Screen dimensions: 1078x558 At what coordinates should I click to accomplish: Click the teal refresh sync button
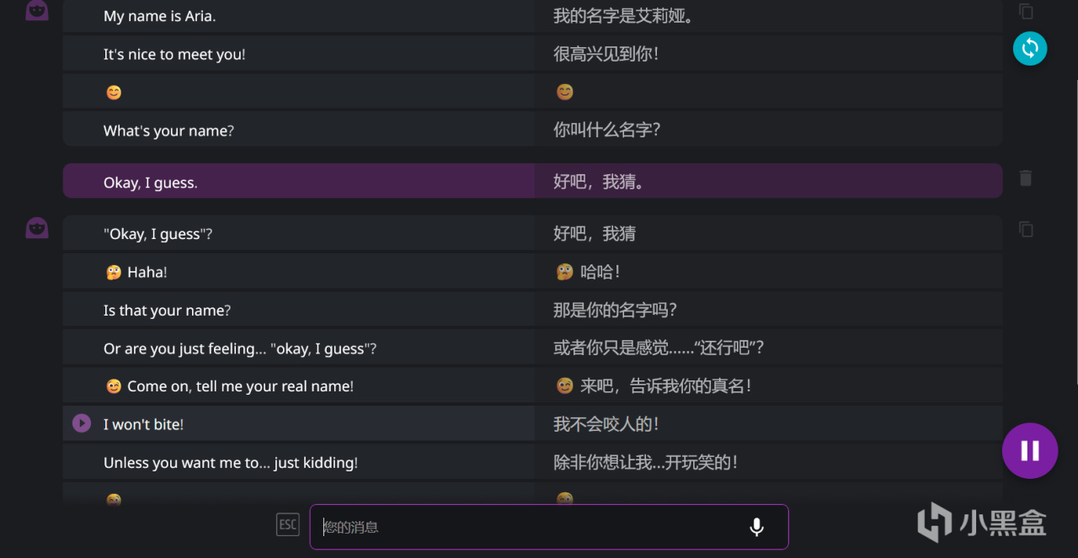[x=1029, y=49]
